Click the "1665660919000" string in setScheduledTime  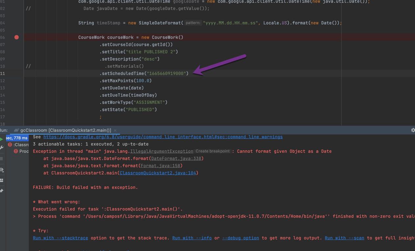click(x=166, y=74)
